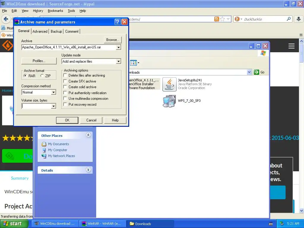
Task: Select the ZIP archive format radio button
Action: [x=42, y=76]
